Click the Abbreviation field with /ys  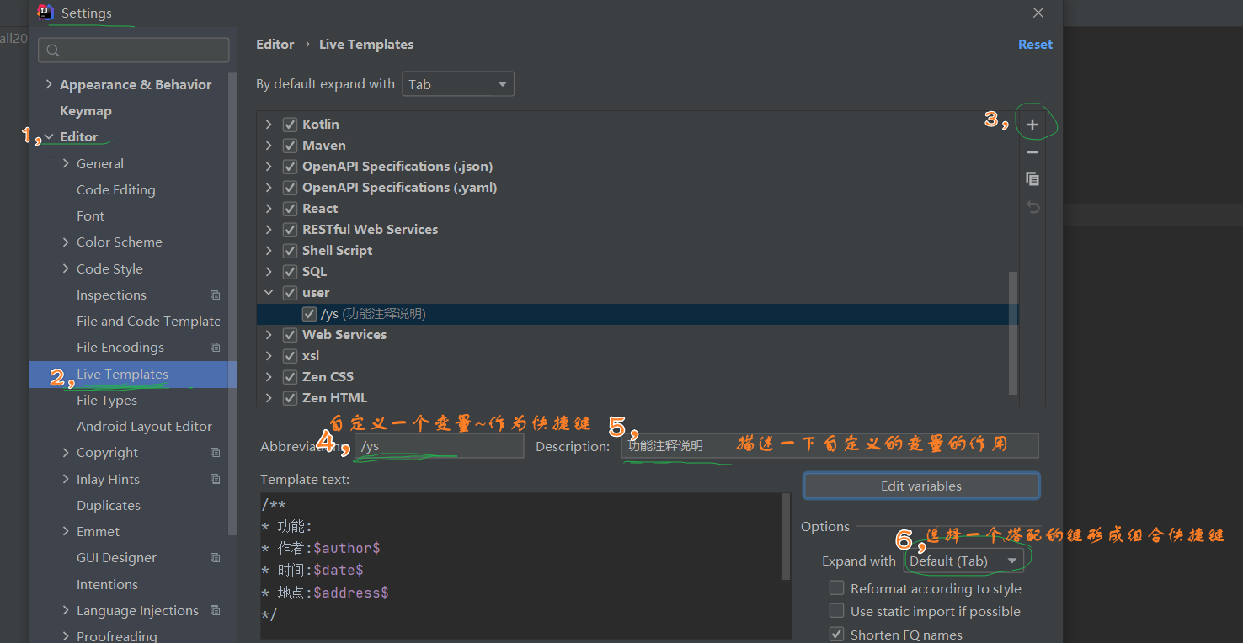point(439,446)
